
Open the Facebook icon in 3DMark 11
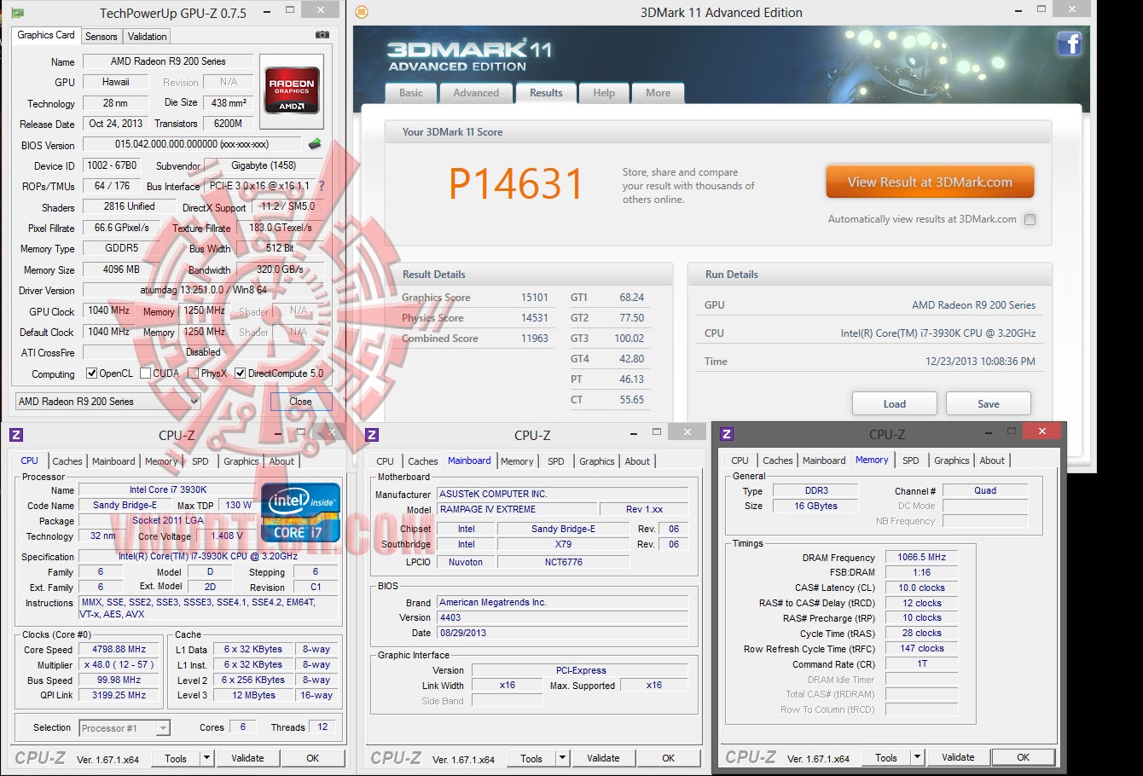(x=1069, y=43)
